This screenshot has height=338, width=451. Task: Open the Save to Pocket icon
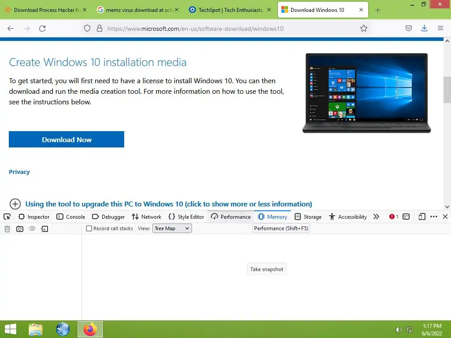coord(408,28)
